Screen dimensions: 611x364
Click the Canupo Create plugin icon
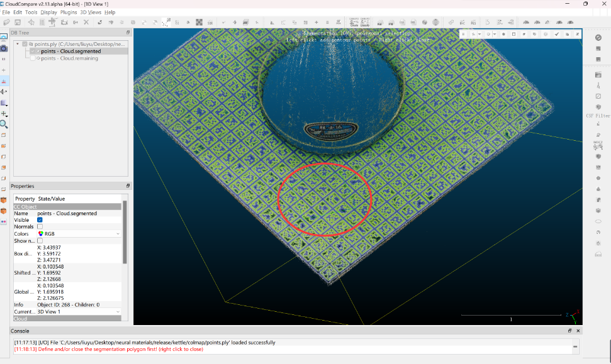coord(354,22)
